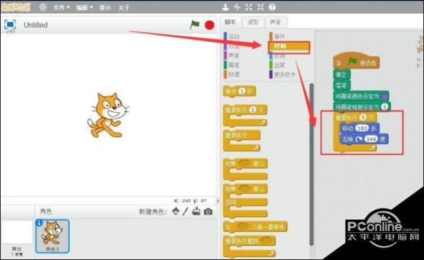Open the 提示 menu item
The image size is (424, 260).
(x=105, y=7)
